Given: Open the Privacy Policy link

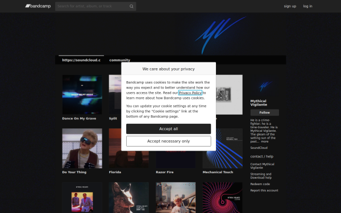Looking at the screenshot, I should (190, 93).
